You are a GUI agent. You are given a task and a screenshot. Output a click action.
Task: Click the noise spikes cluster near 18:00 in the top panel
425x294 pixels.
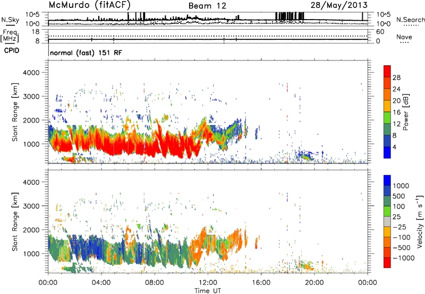point(290,16)
